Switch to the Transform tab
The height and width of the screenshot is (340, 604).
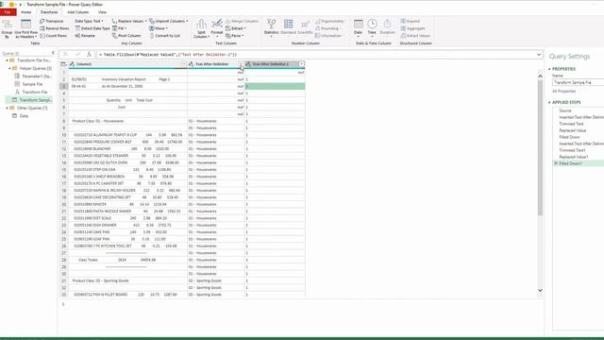[49, 12]
